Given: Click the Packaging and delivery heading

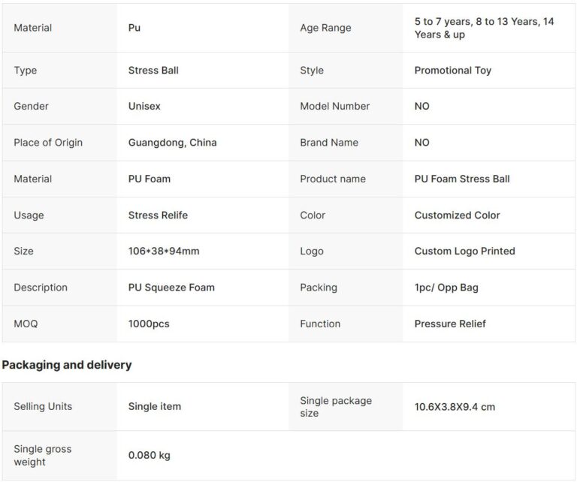Looking at the screenshot, I should pos(67,365).
